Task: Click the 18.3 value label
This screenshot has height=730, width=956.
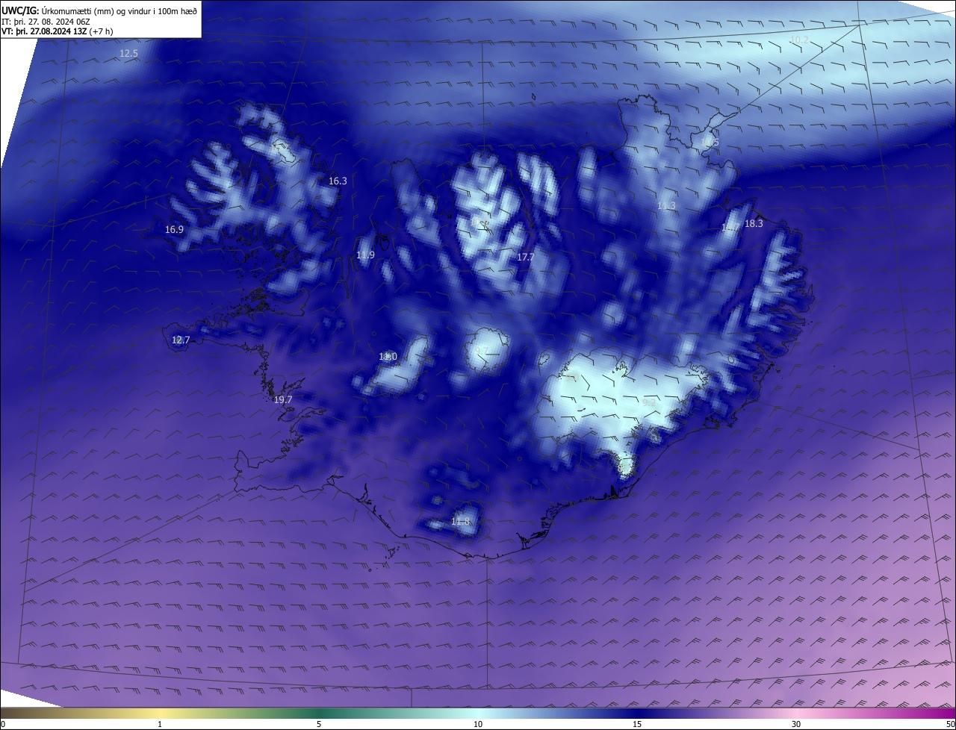Action: [754, 224]
